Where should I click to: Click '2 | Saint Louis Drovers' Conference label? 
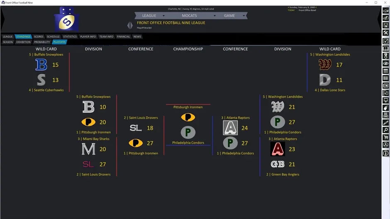click(x=141, y=118)
